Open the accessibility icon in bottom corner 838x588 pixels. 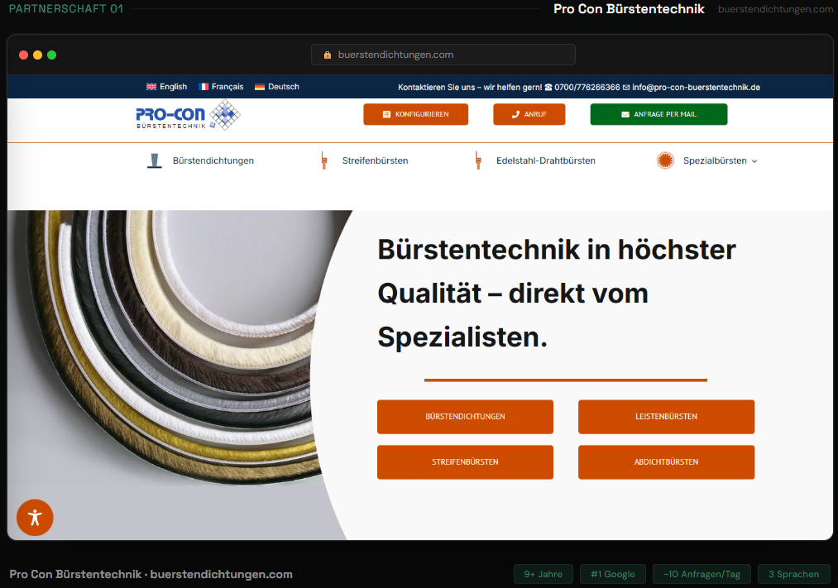coord(34,517)
